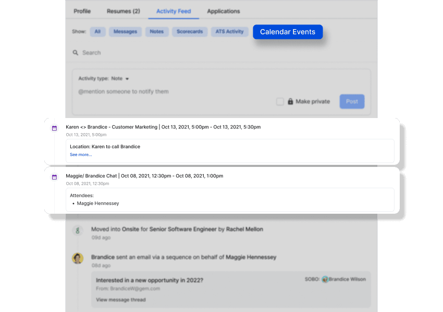
Task: Expand See more on the Karen event
Action: pyautogui.click(x=81, y=154)
